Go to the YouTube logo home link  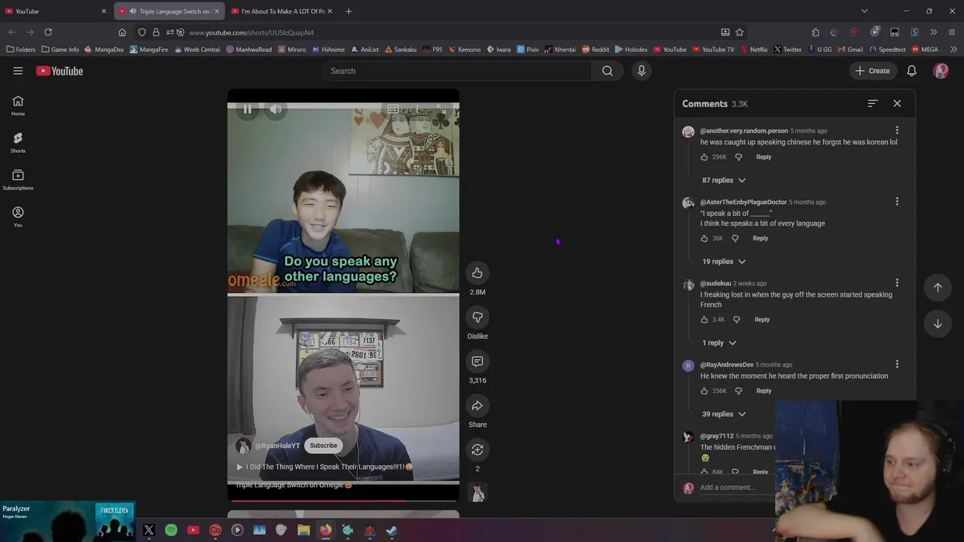(x=59, y=71)
